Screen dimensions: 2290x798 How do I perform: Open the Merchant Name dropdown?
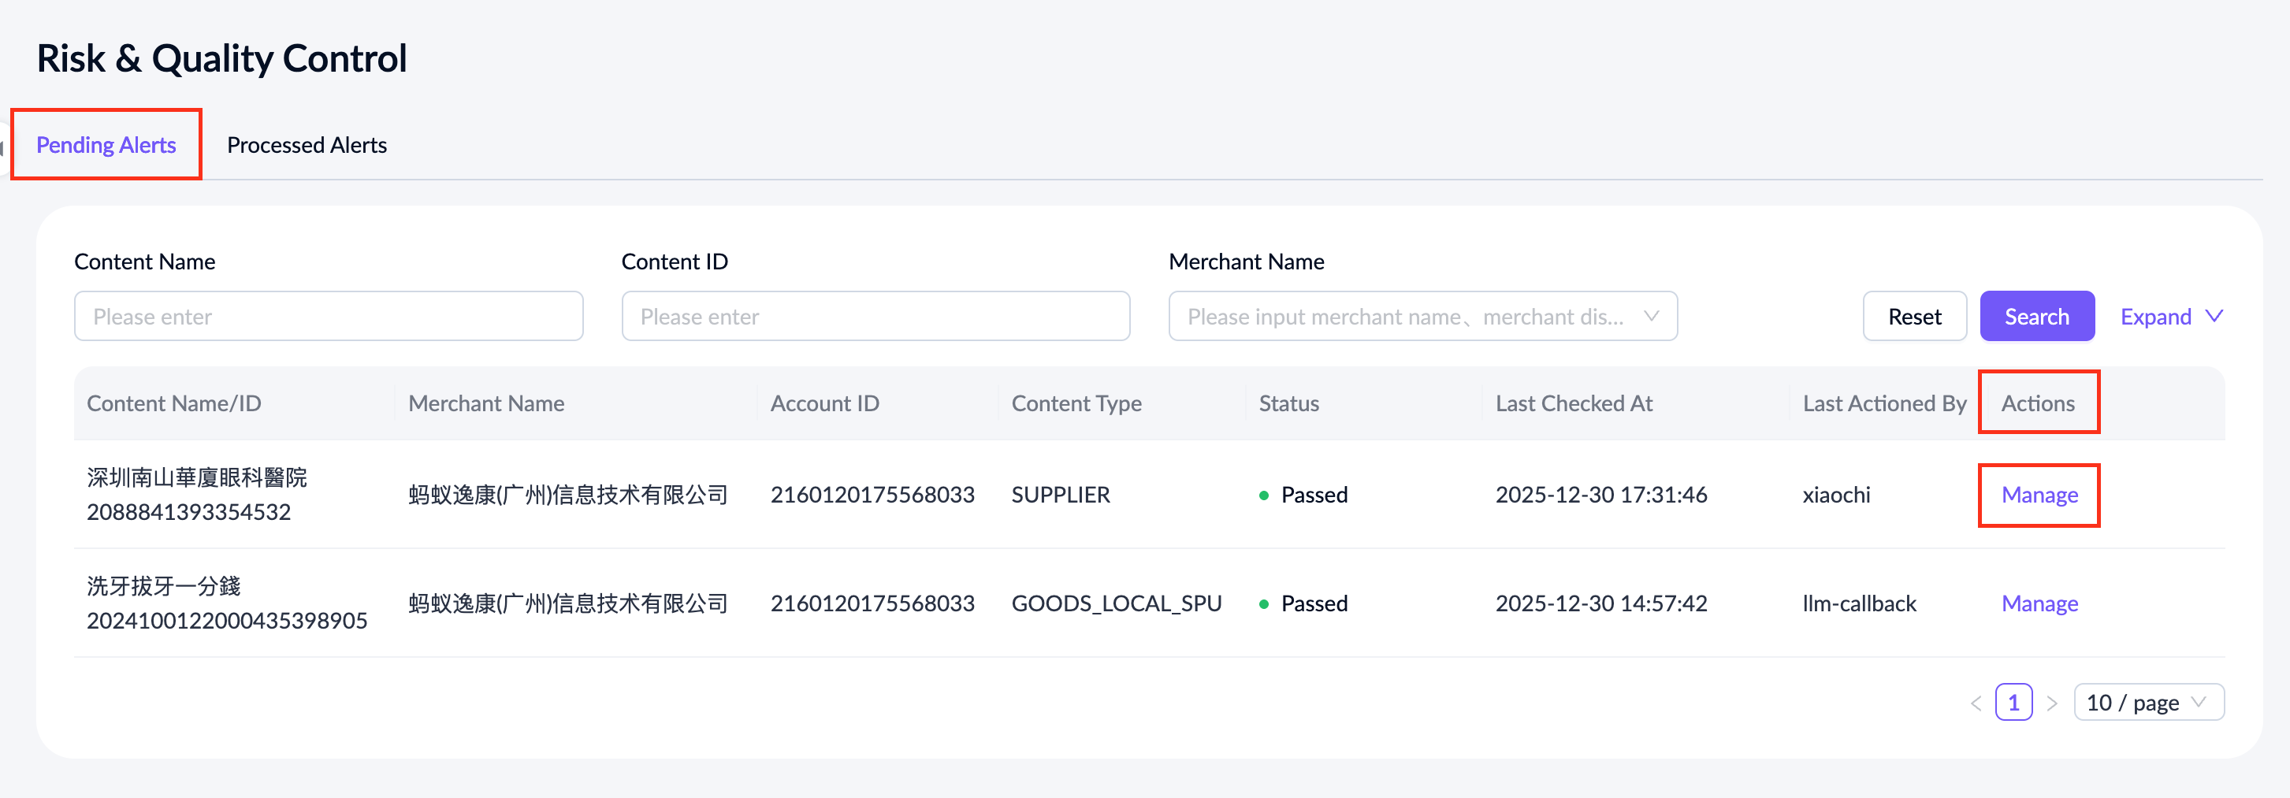(1422, 317)
